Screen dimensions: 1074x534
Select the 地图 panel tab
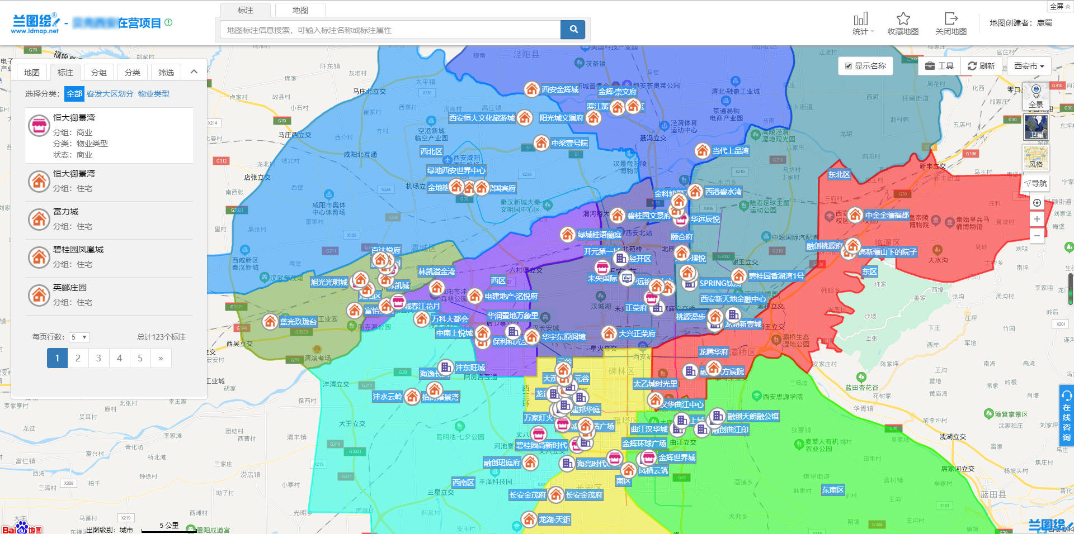click(x=32, y=72)
